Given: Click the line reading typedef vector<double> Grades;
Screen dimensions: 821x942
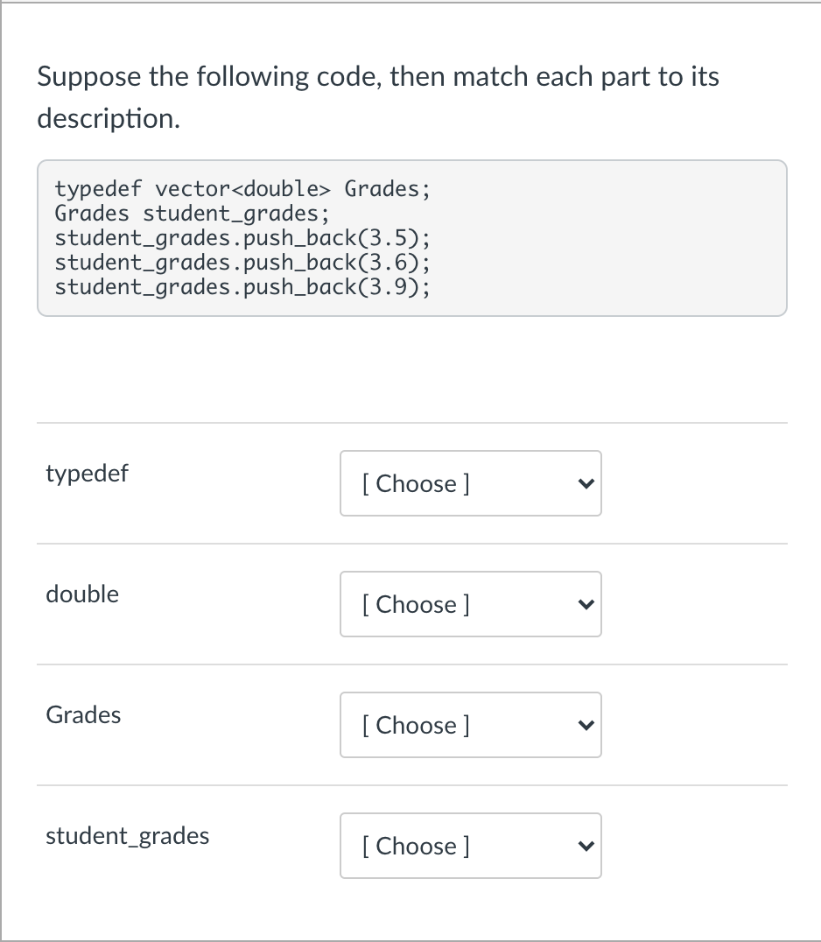Looking at the screenshot, I should point(242,188).
